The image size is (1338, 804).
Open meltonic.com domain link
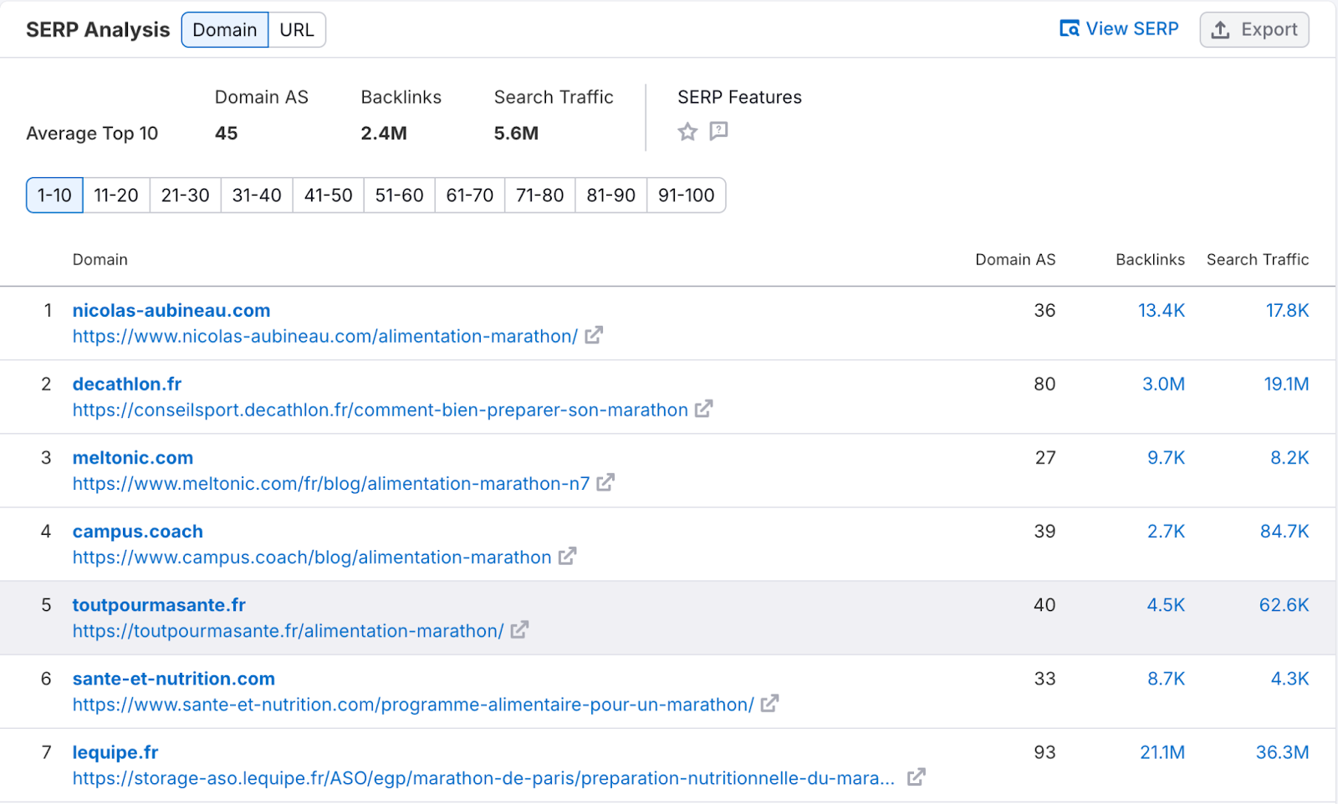[x=133, y=457]
